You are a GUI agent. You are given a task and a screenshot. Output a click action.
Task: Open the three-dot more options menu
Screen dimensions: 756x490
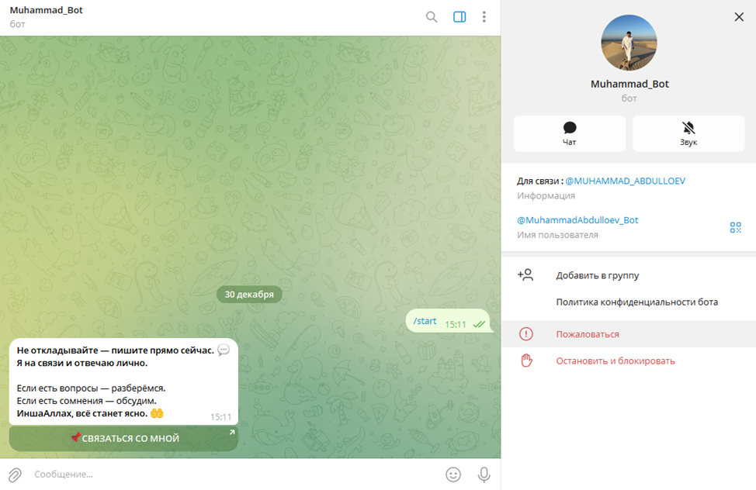[x=484, y=17]
